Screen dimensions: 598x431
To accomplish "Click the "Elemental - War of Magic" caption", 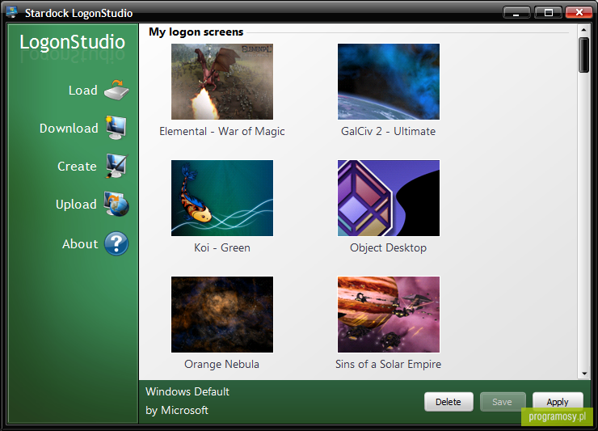I will point(222,131).
